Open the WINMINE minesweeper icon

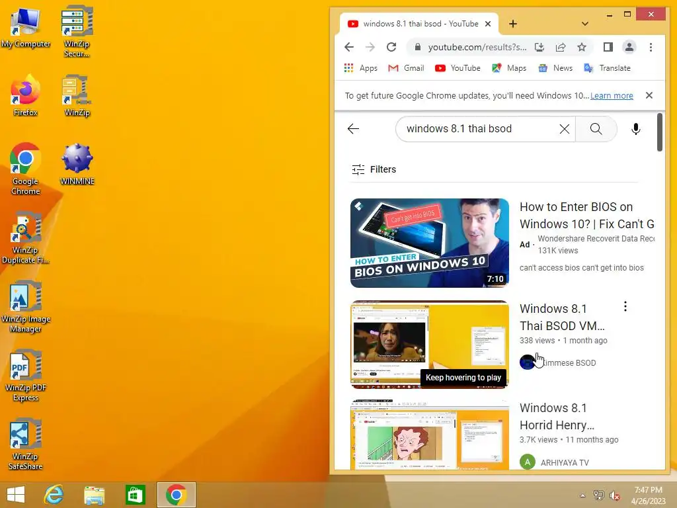click(77, 165)
